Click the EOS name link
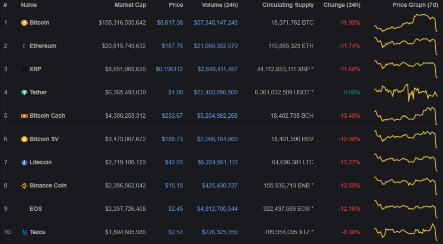 click(35, 209)
